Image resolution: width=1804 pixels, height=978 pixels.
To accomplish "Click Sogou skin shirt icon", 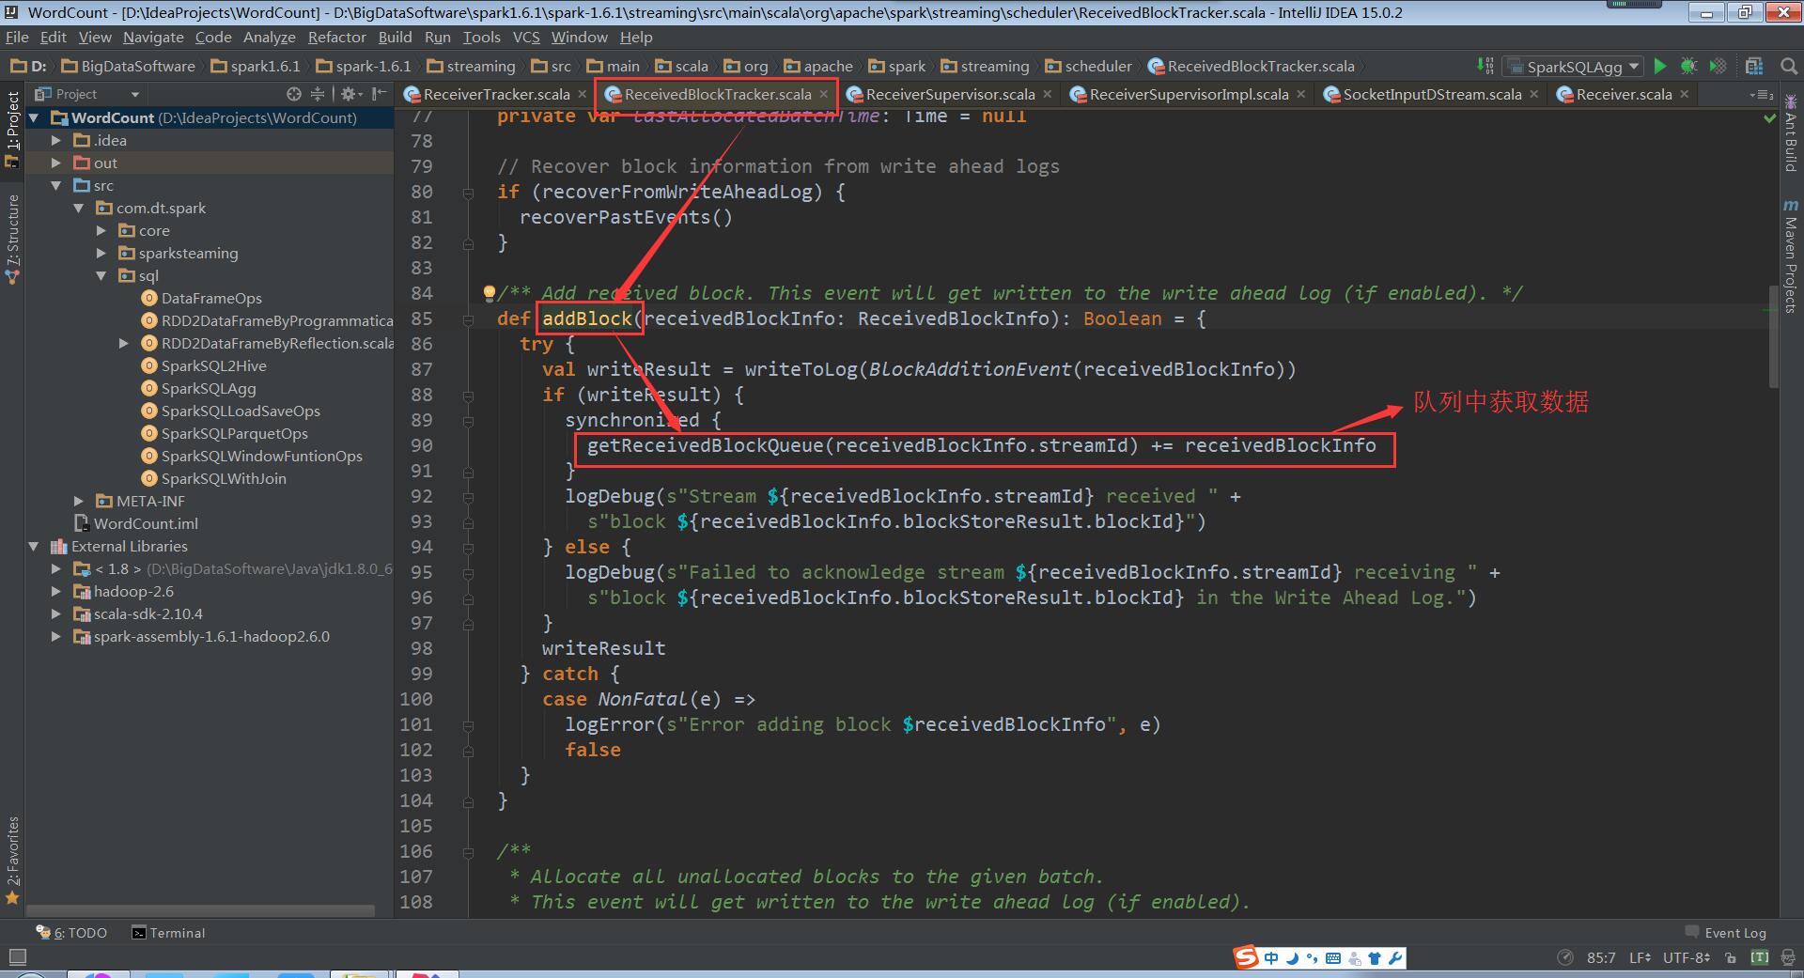I will coord(1375,958).
